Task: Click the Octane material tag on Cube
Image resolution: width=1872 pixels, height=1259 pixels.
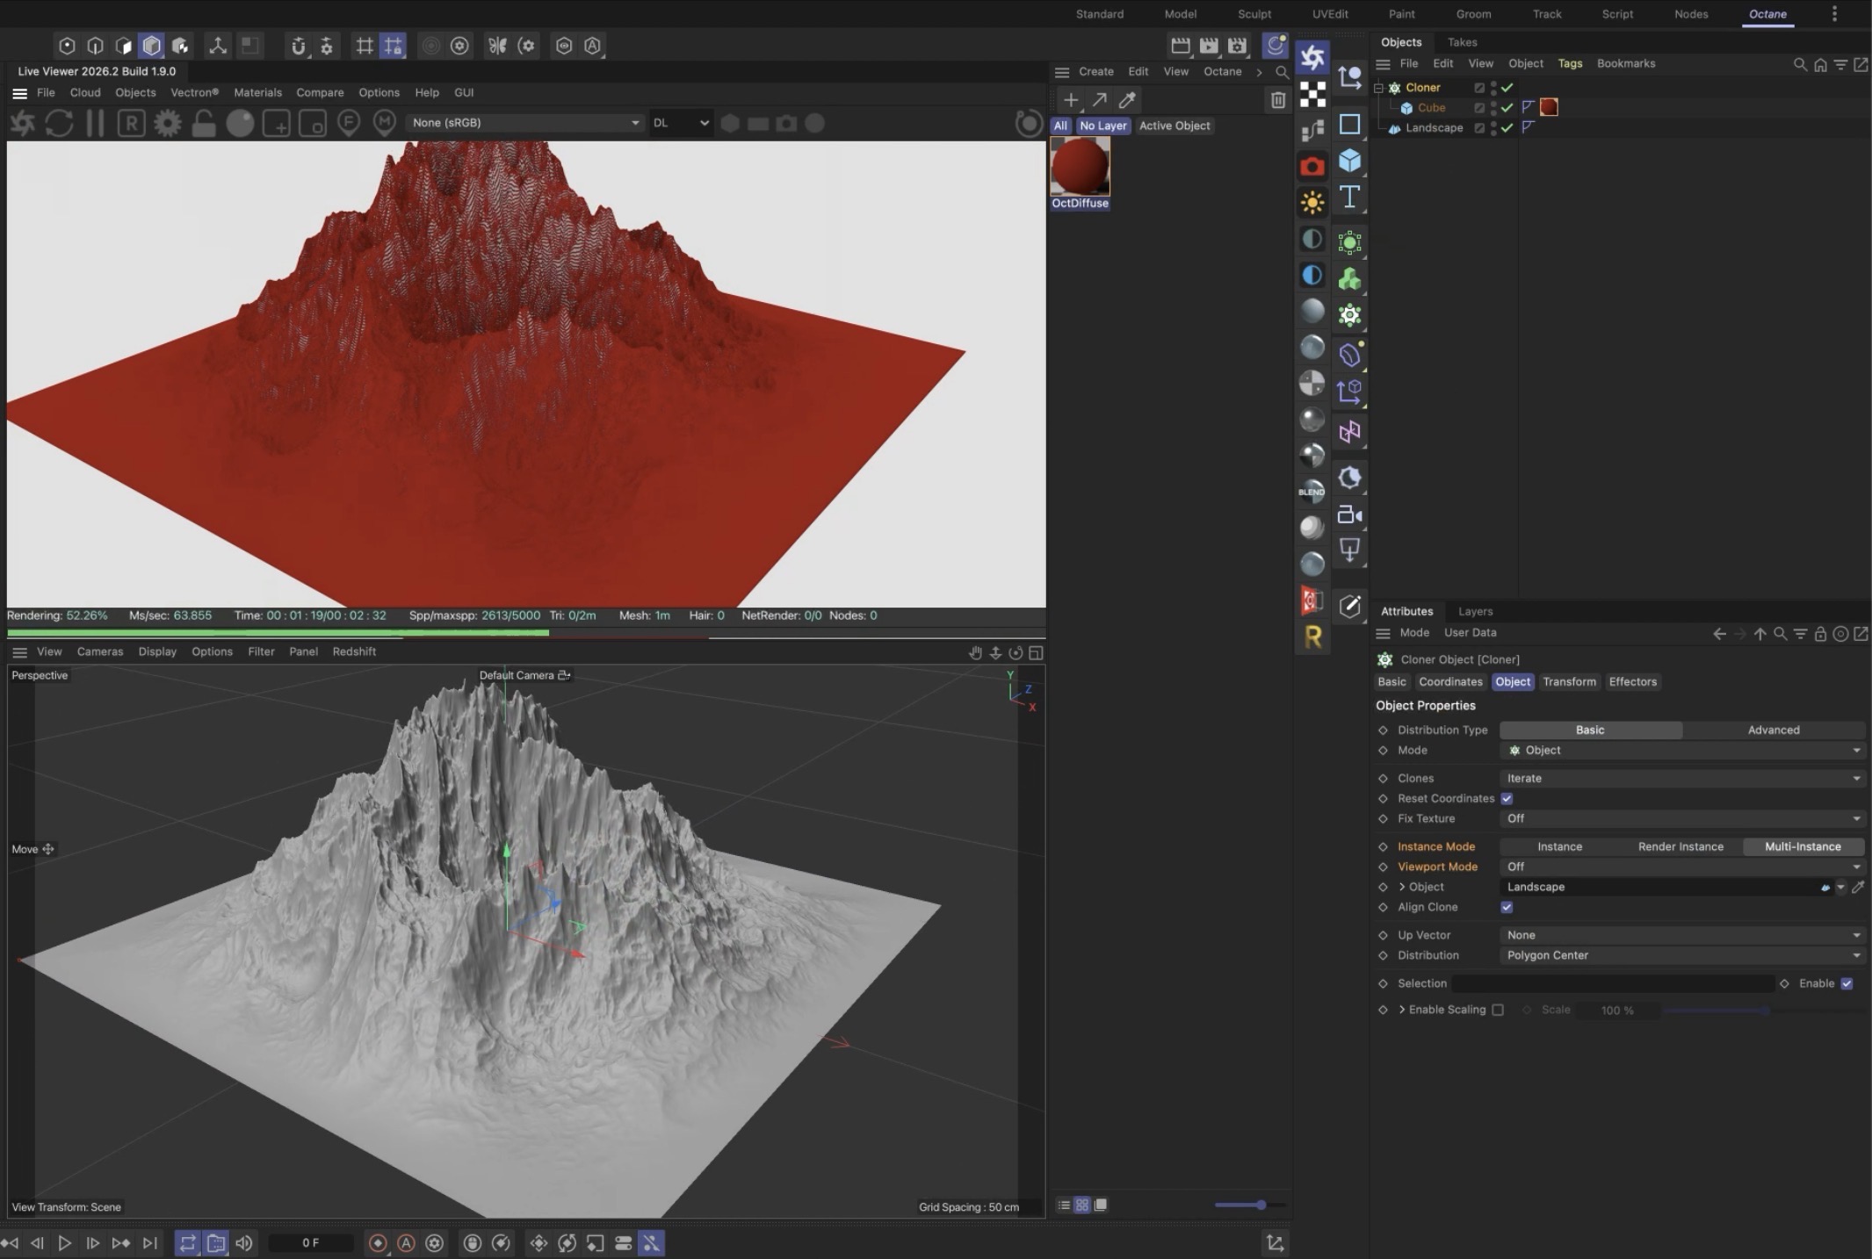Action: tap(1549, 107)
